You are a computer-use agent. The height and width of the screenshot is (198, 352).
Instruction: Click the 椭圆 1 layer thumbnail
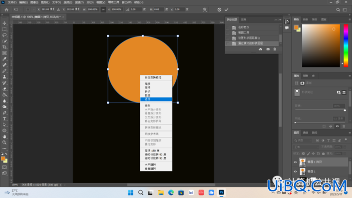(x=303, y=171)
